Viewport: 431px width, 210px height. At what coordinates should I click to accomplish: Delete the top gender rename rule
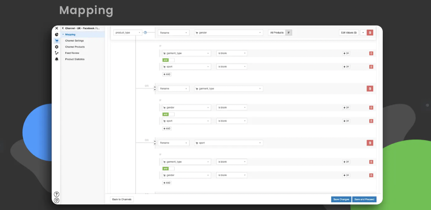(370, 33)
